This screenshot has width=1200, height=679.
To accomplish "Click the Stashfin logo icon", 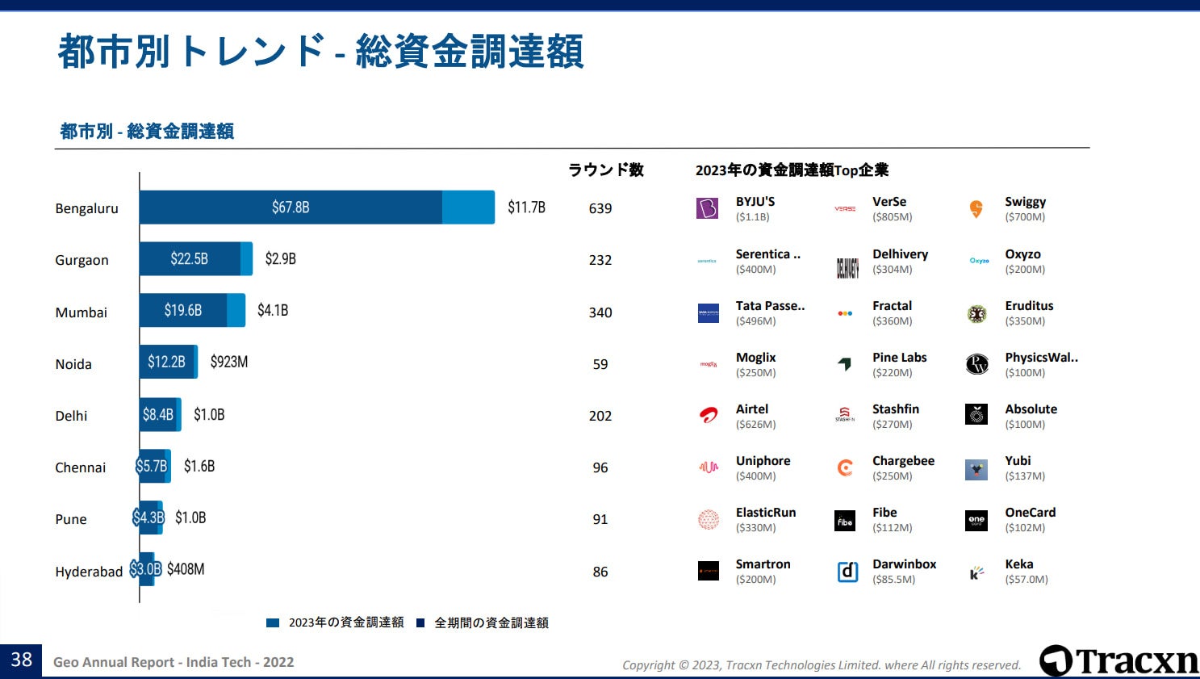I will [845, 415].
